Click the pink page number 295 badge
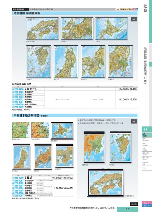The image size is (152, 212). 146,203
